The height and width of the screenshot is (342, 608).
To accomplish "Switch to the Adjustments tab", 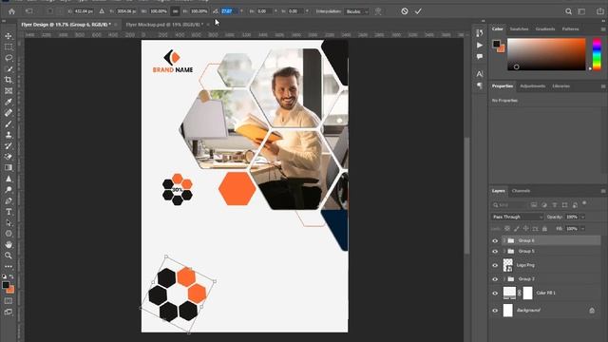I will [x=532, y=86].
